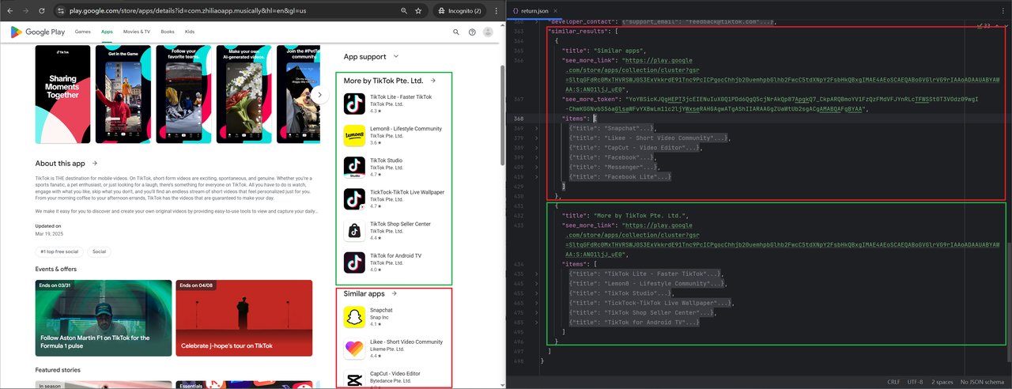Open the About this app arrow
The width and height of the screenshot is (1012, 389).
point(94,164)
